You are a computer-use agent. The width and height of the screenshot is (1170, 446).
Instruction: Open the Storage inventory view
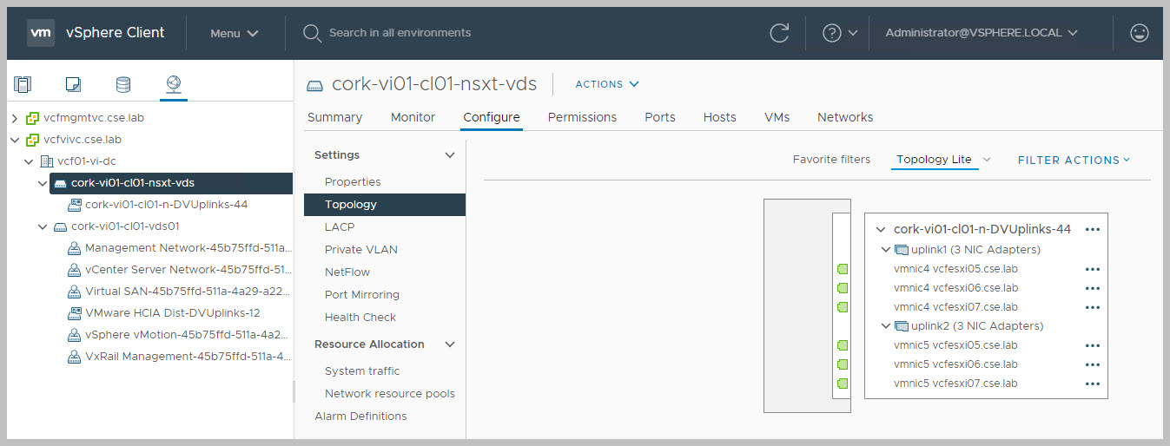pos(123,84)
